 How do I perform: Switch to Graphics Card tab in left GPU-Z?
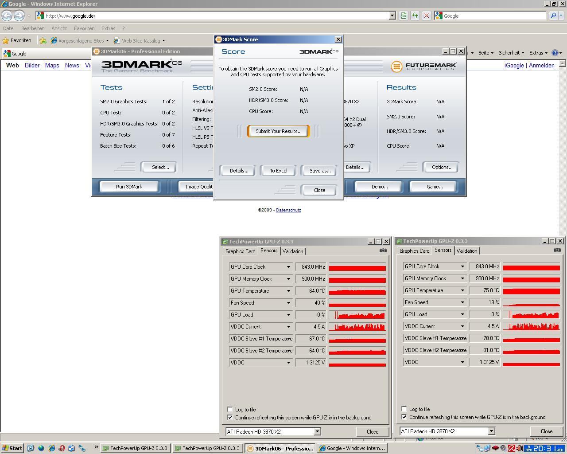pyautogui.click(x=240, y=251)
